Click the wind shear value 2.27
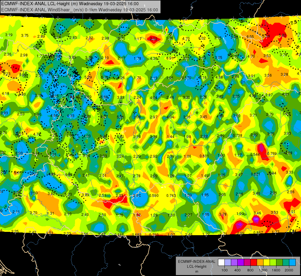The width and height of the screenshot is (301, 276). [x=188, y=215]
